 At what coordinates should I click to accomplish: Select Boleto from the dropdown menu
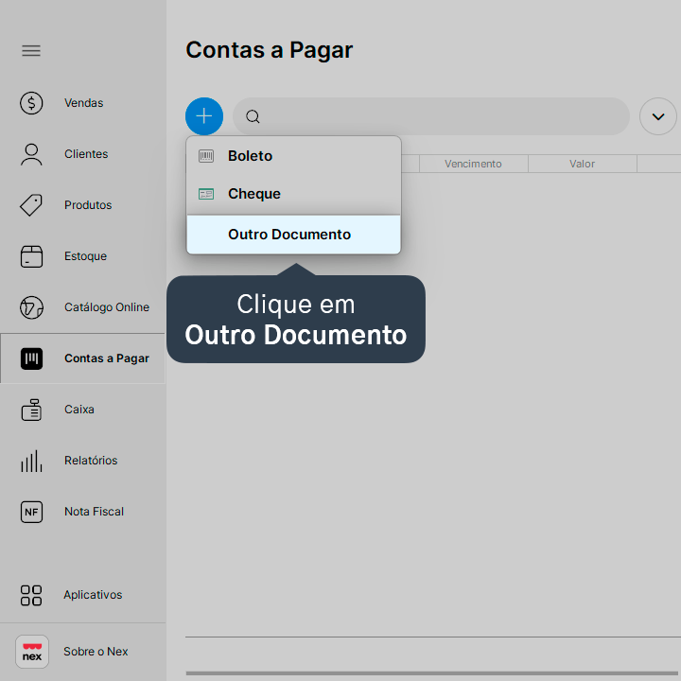click(293, 156)
